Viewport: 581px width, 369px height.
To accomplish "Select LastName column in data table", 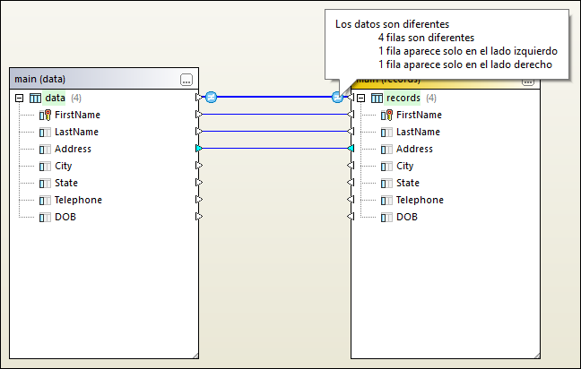I will pos(77,132).
